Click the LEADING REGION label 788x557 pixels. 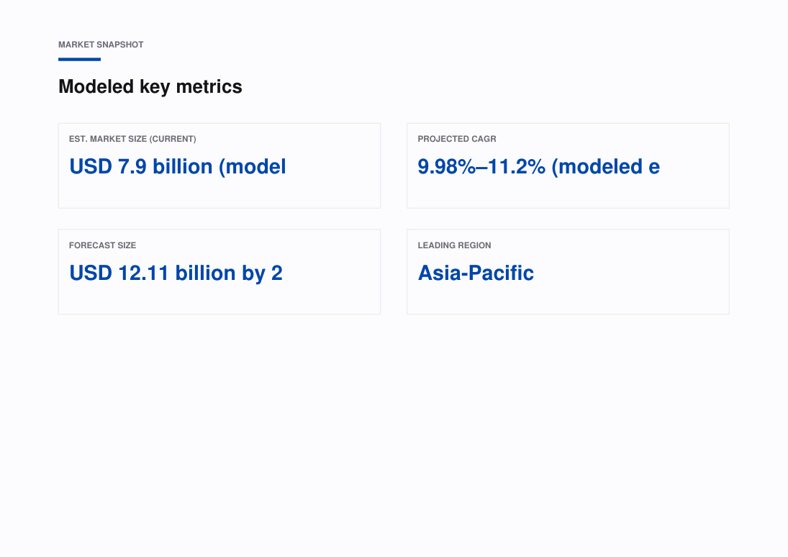pos(454,245)
